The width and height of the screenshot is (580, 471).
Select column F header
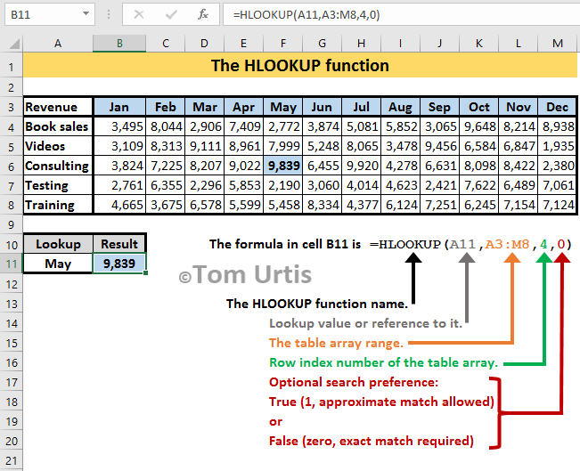click(283, 44)
